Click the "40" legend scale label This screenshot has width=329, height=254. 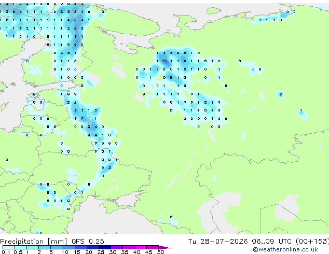137,252
